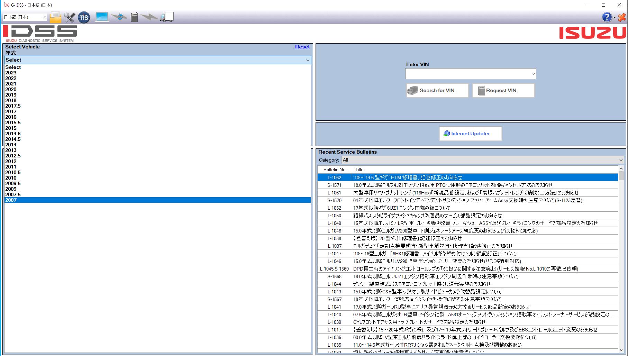Expand the Enter VIN combo box
Screen dimensions: 628x356
(533, 74)
